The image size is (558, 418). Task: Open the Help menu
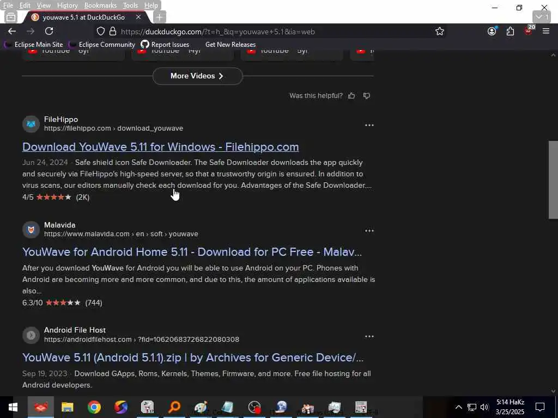tap(151, 5)
